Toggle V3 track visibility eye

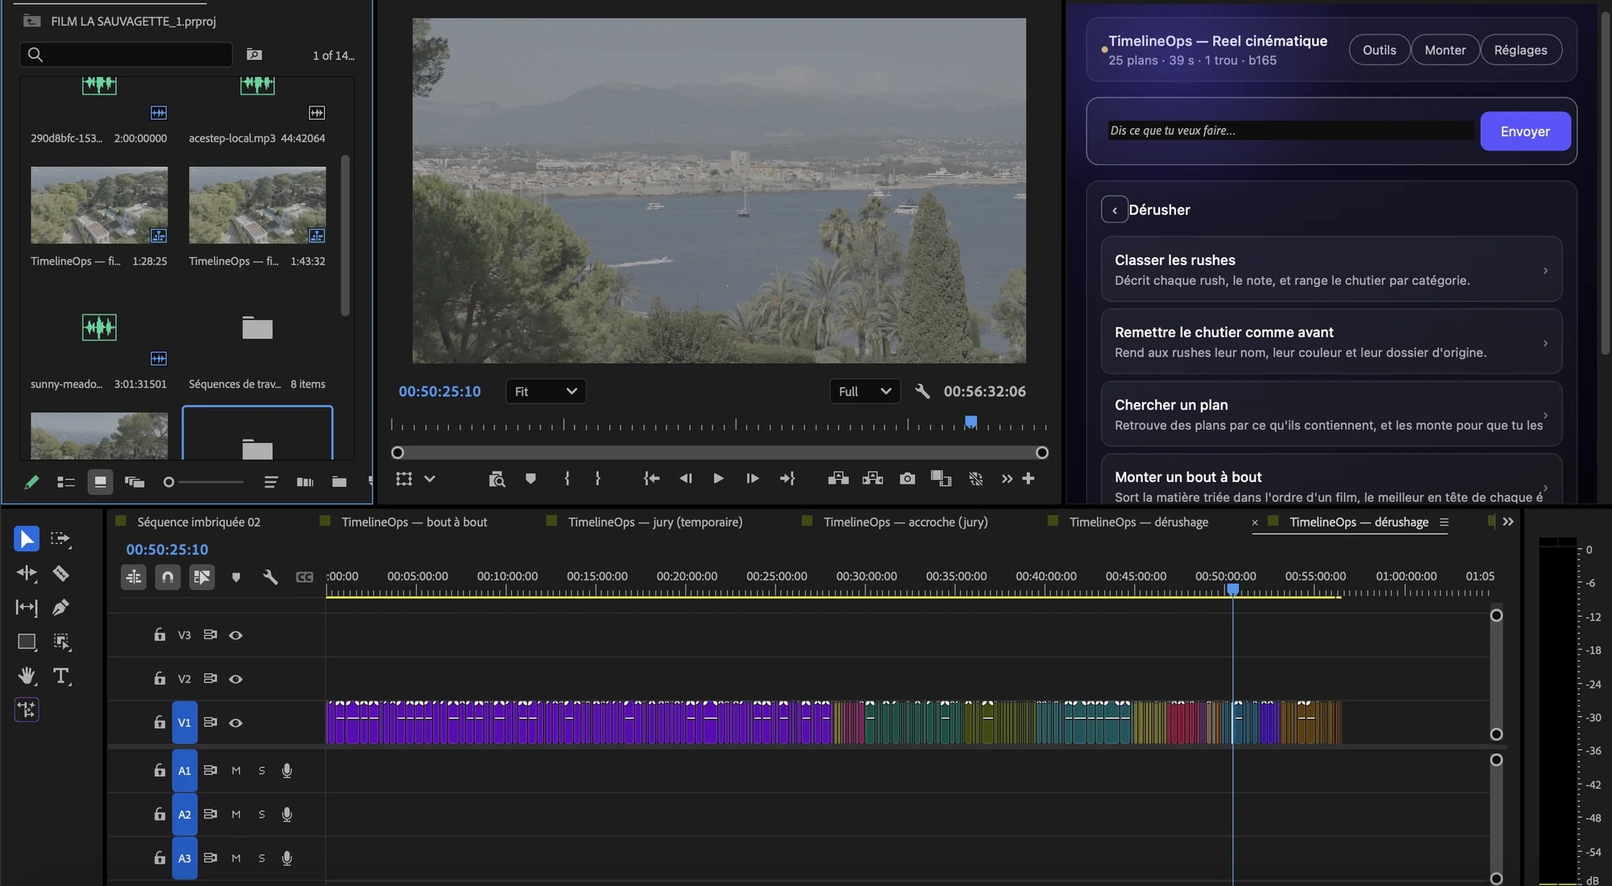pyautogui.click(x=235, y=635)
